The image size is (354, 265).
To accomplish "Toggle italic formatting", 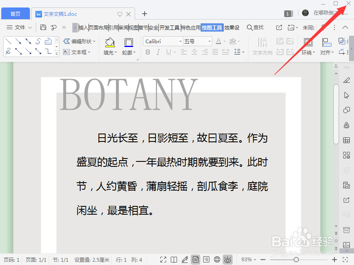I will click(157, 52).
